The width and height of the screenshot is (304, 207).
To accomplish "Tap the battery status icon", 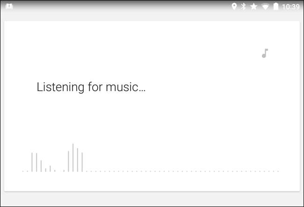I will pyautogui.click(x=276, y=7).
